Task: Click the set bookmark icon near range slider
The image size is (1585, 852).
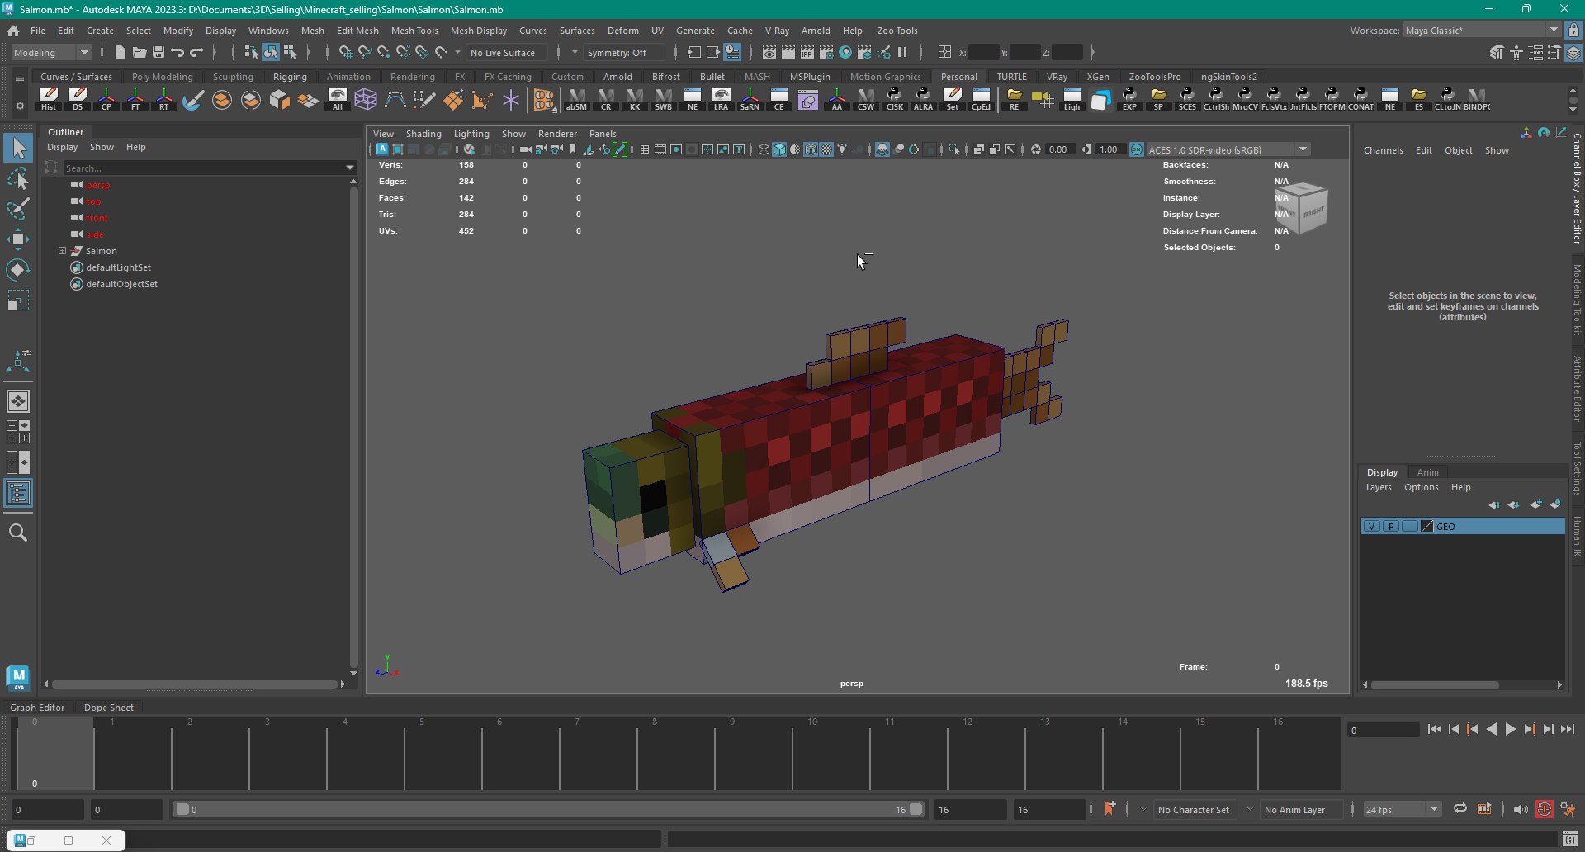Action: (x=1109, y=809)
